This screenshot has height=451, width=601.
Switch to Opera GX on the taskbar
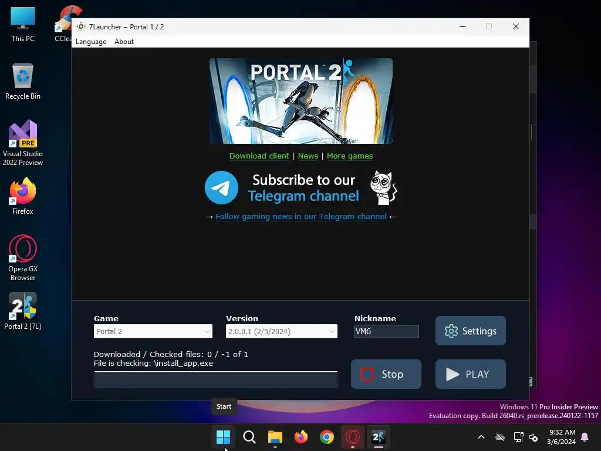[353, 437]
